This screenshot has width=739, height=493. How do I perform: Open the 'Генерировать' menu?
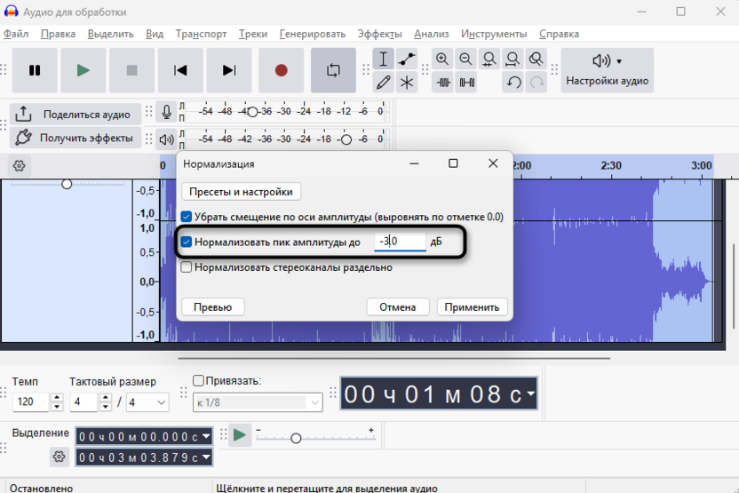coord(312,34)
